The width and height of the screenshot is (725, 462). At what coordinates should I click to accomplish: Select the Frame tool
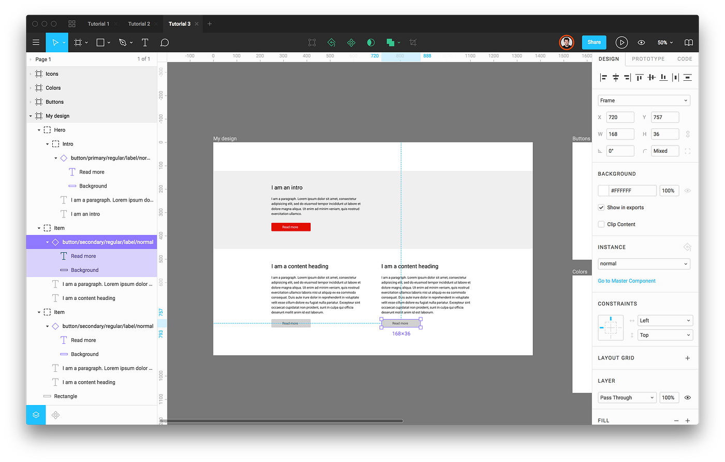point(78,42)
